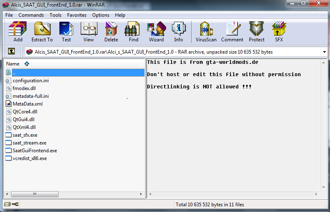Click the icon of fmodex.dll

click(x=9, y=88)
